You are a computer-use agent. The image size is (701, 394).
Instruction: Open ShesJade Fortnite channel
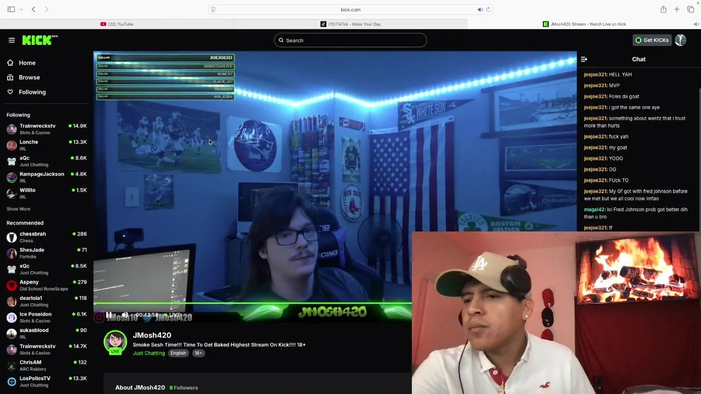click(x=47, y=253)
